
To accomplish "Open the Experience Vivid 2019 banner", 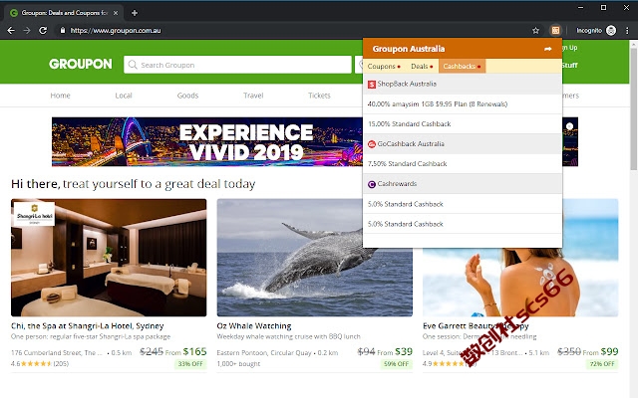I will (206, 141).
